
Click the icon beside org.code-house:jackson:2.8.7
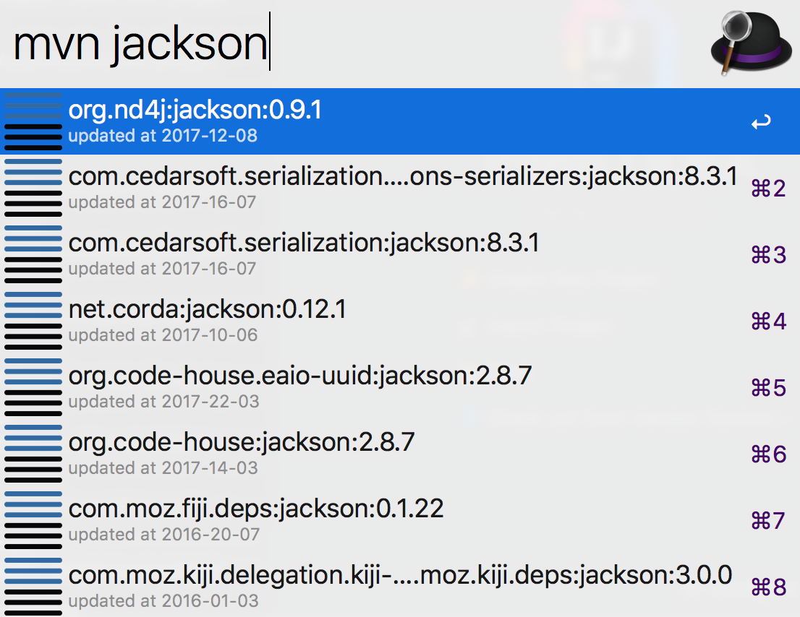[x=33, y=454]
